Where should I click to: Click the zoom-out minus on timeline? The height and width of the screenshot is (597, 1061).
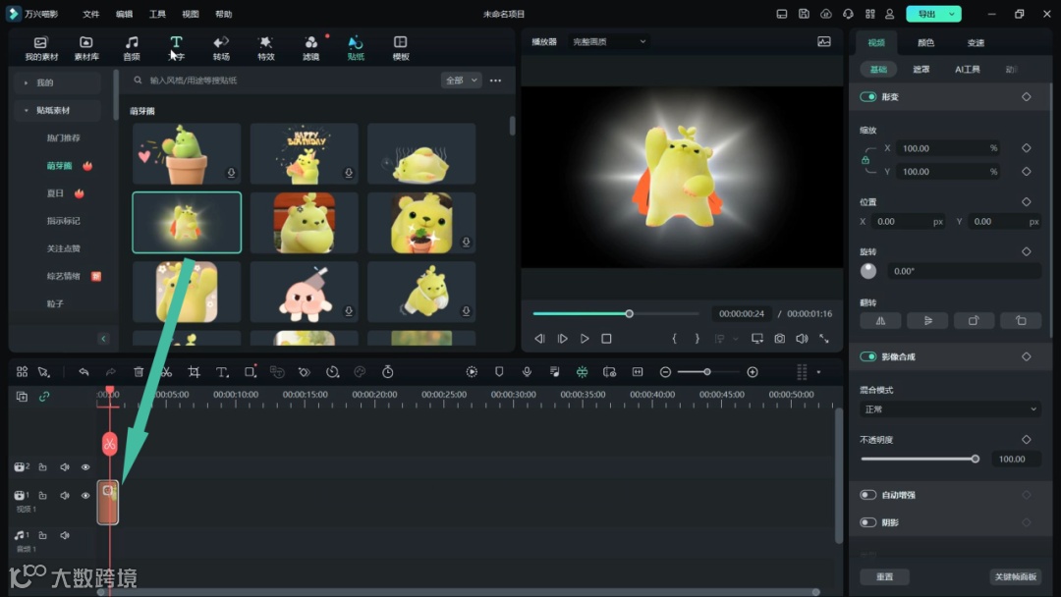(665, 372)
